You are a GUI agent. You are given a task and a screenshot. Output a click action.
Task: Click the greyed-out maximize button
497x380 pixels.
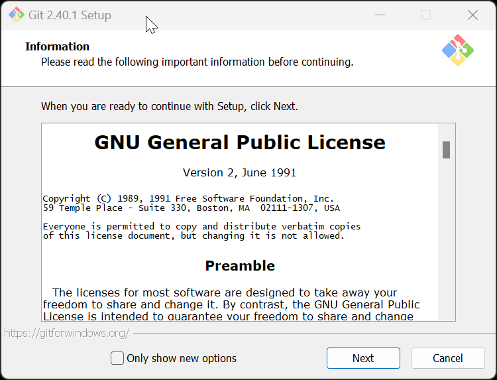click(425, 15)
